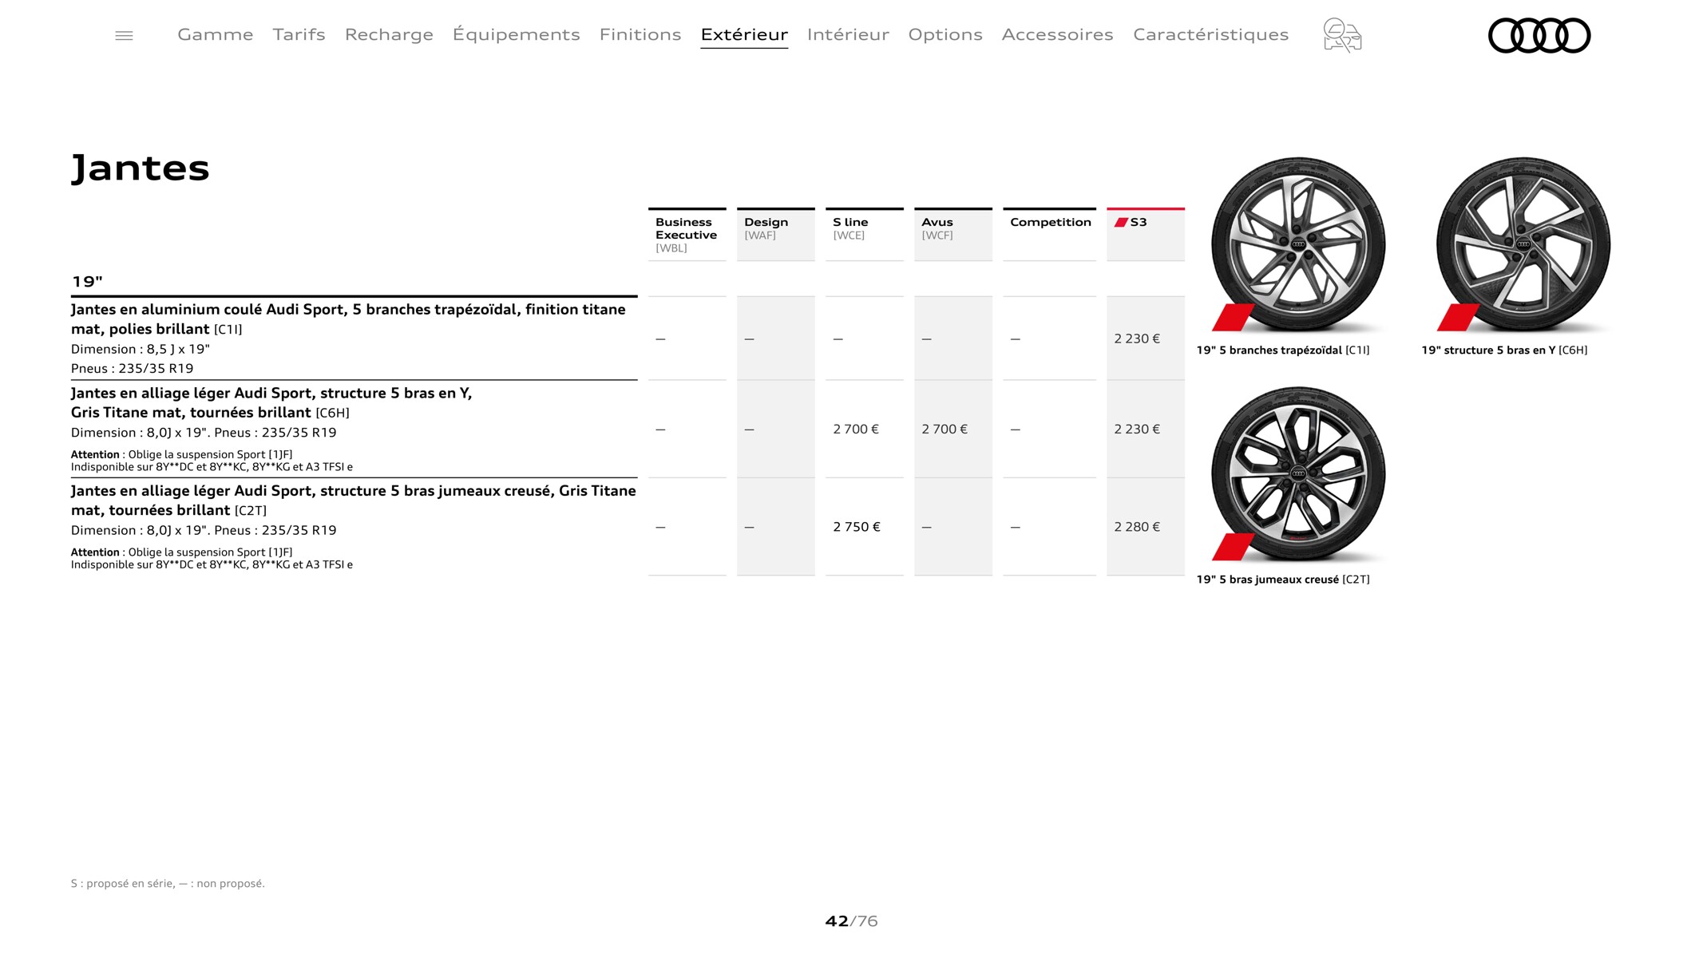Select the Finitions tab

(640, 34)
